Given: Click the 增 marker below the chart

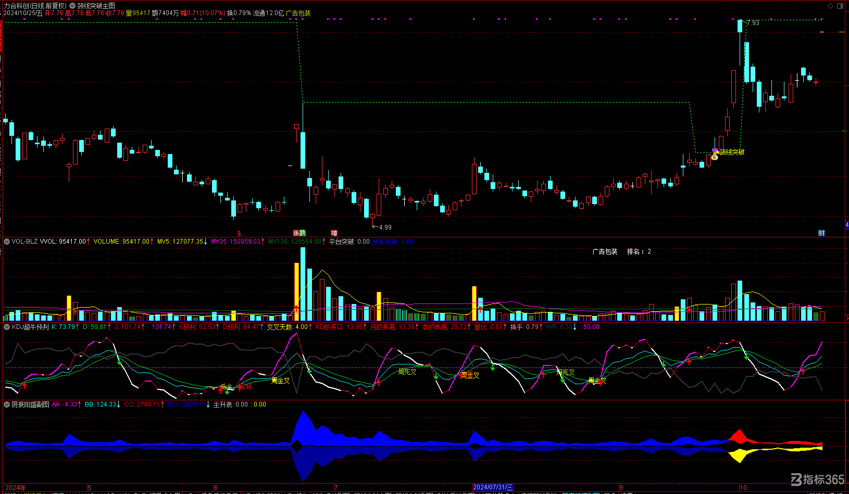Looking at the screenshot, I should [334, 233].
